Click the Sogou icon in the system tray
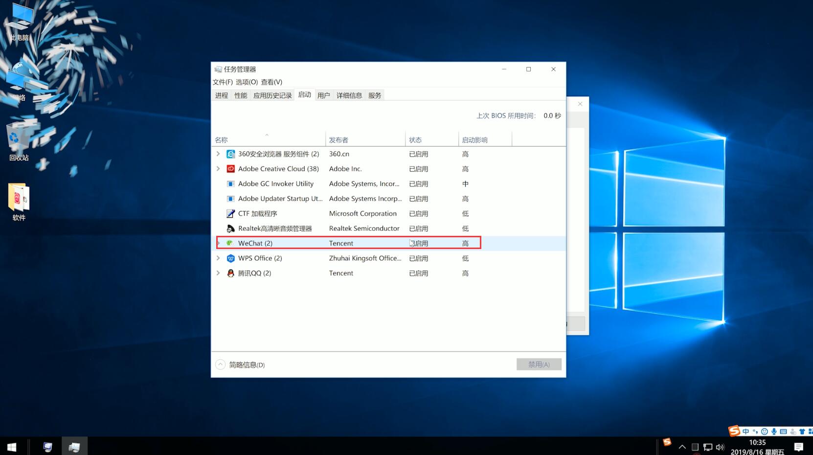 pos(667,442)
